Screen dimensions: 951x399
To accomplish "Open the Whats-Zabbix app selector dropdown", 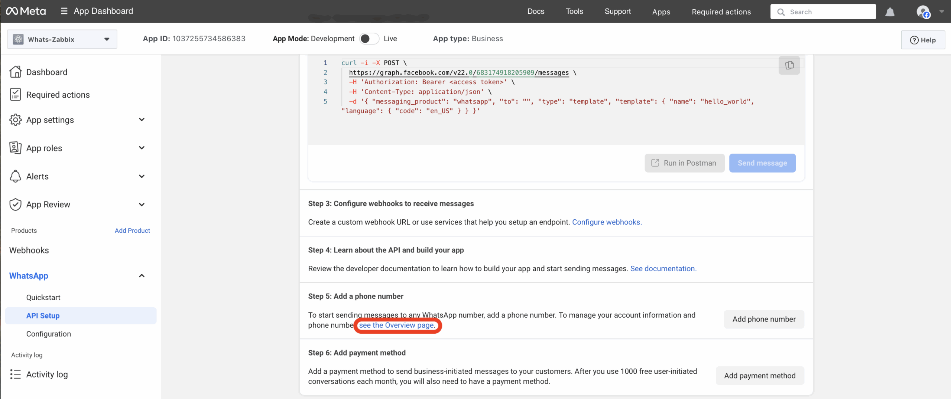I will click(x=62, y=39).
